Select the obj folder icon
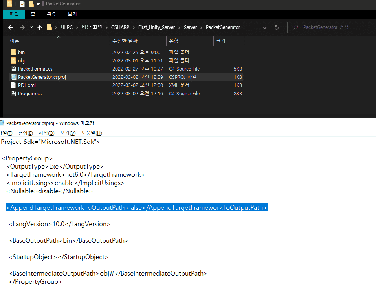Image resolution: width=376 pixels, height=294 pixels. 13,60
